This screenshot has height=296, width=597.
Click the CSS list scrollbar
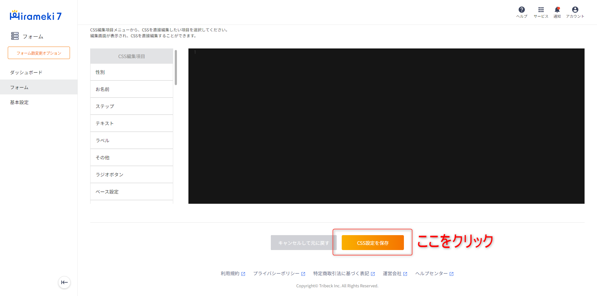(x=176, y=68)
